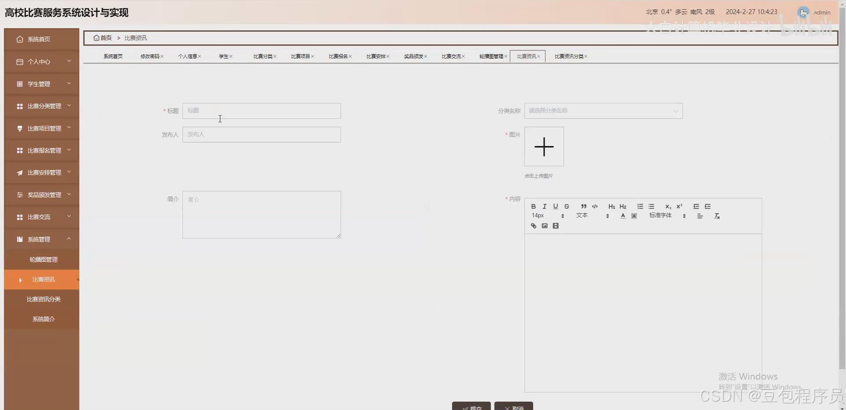The height and width of the screenshot is (410, 846).
Task: Close the 比赛安排 tab
Action: click(x=388, y=56)
